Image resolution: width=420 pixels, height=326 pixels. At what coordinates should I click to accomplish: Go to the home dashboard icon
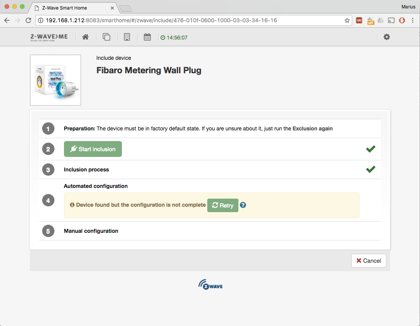tap(85, 37)
